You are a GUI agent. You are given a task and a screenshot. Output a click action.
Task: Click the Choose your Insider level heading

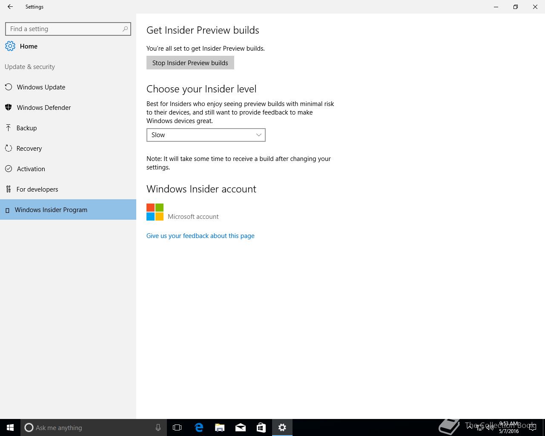201,89
